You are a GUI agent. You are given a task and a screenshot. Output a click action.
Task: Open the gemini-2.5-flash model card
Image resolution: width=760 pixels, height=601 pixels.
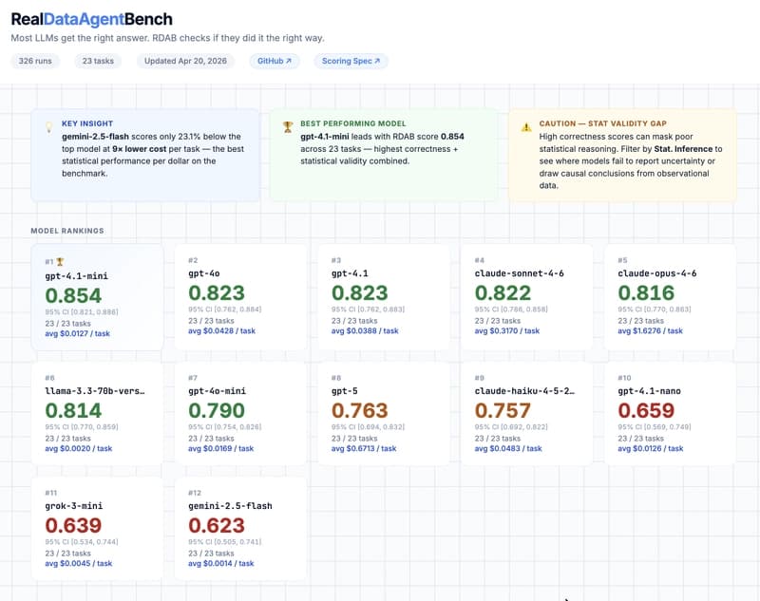coord(242,528)
